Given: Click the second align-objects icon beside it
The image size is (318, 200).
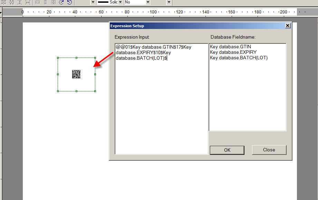Looking at the screenshot, I should [12, 2].
